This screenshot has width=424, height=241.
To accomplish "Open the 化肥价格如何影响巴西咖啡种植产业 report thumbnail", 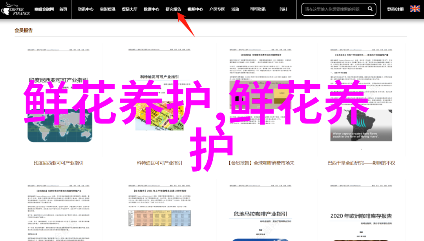I will [58, 210].
